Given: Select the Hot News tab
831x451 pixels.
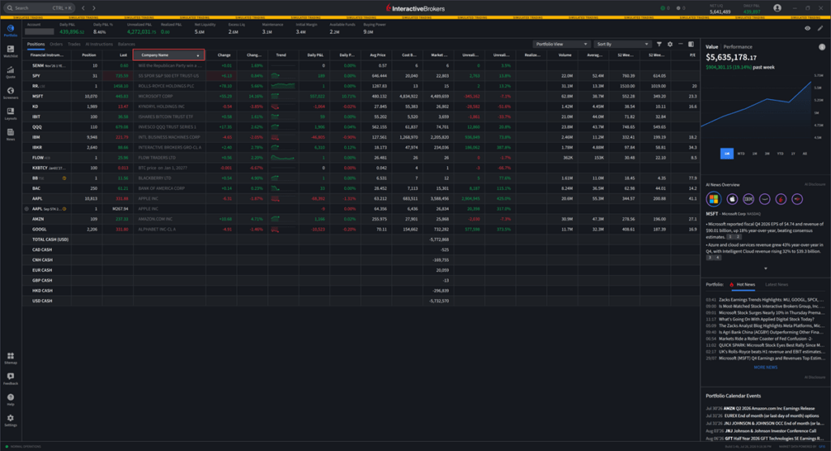Looking at the screenshot, I should click(746, 285).
